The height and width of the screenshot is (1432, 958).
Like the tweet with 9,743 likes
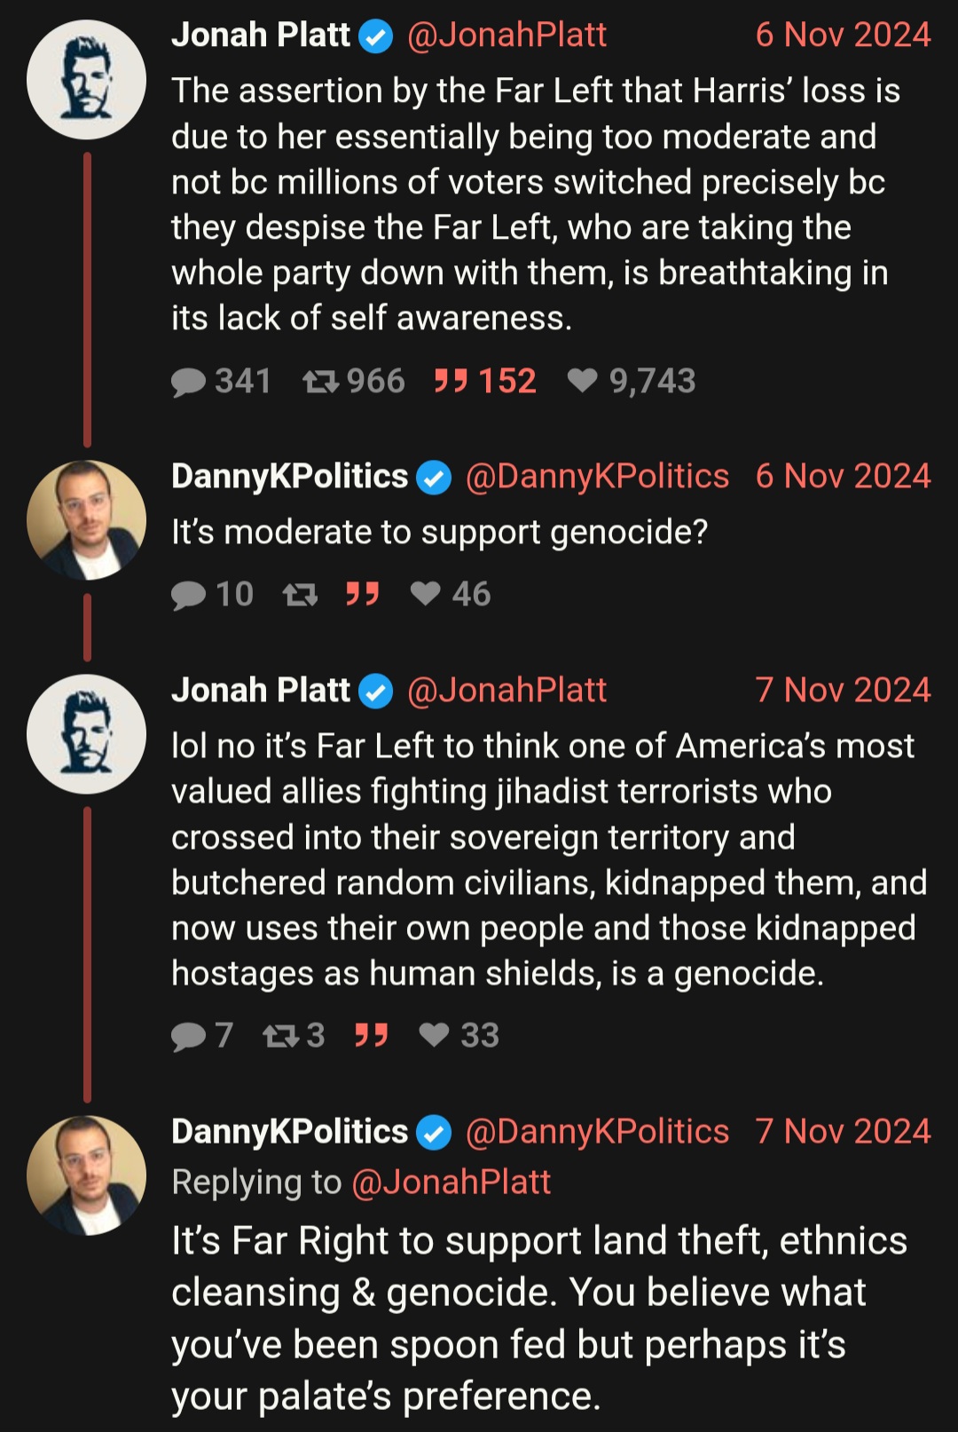pyautogui.click(x=583, y=382)
